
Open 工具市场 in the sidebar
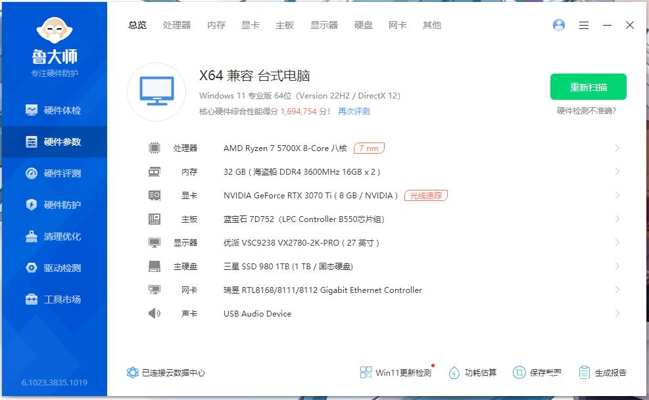pyautogui.click(x=54, y=299)
